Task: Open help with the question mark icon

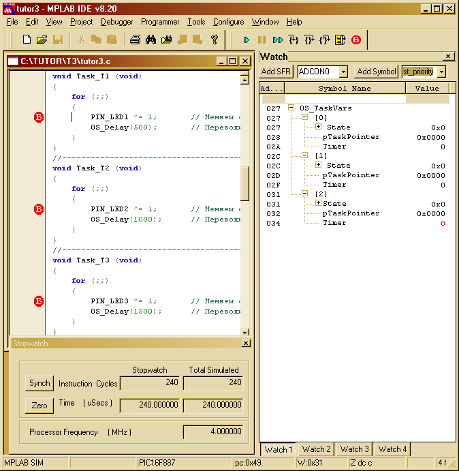Action: click(215, 40)
